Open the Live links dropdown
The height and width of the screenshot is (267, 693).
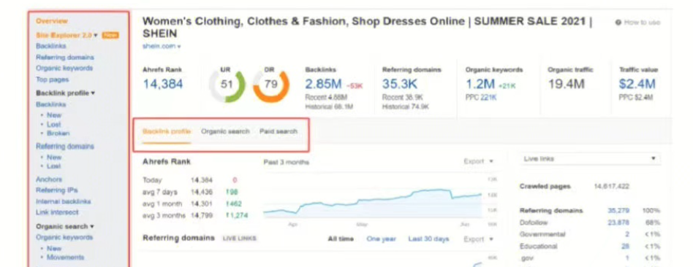pyautogui.click(x=590, y=158)
